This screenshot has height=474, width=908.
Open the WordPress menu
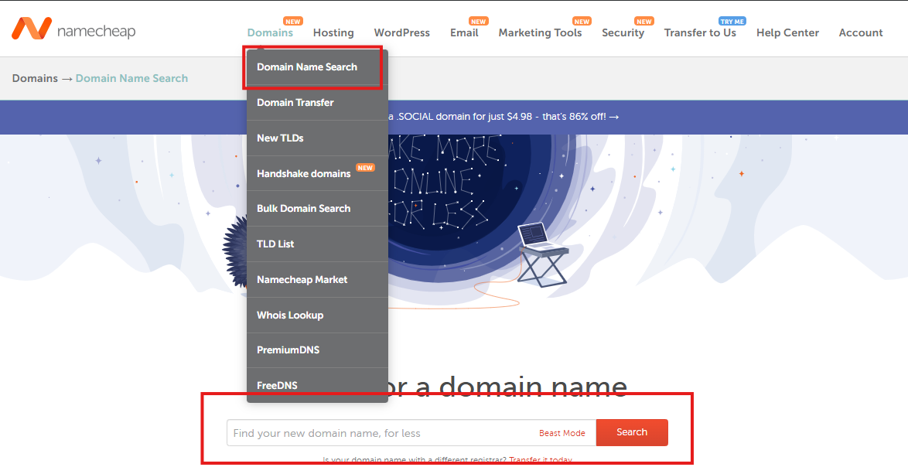402,33
